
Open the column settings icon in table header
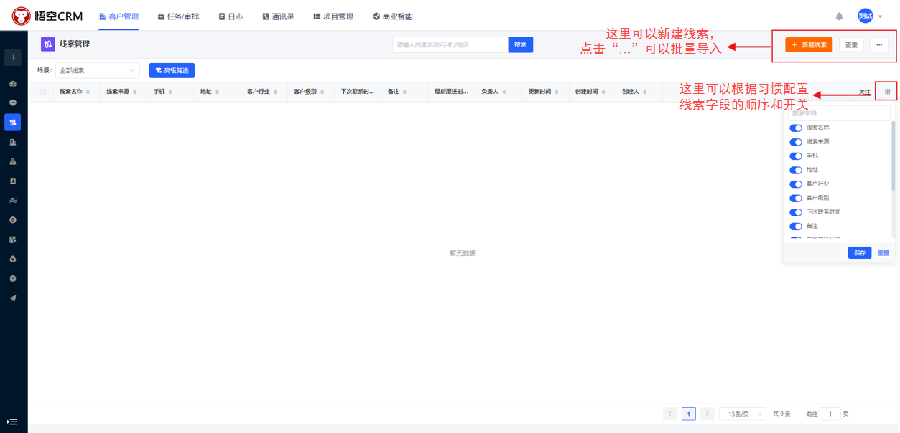tap(887, 92)
